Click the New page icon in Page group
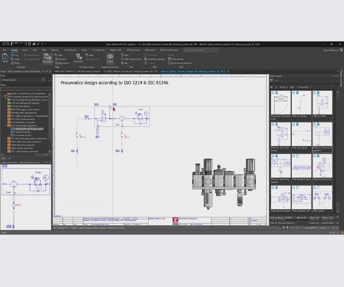Image resolution: width=344 pixels, height=287 pixels. click(56, 55)
